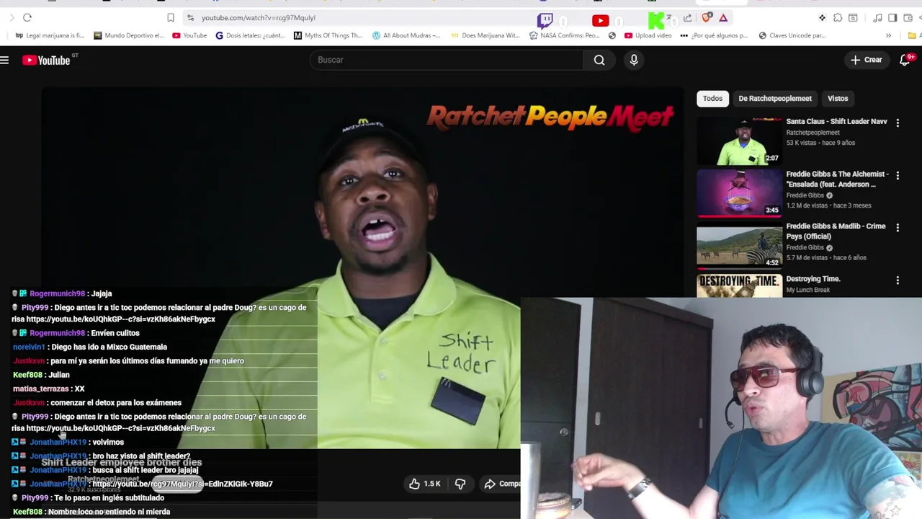Viewport: 922px width, 519px height.
Task: Expand the bookmarks bar overflow chevron
Action: pyautogui.click(x=888, y=35)
